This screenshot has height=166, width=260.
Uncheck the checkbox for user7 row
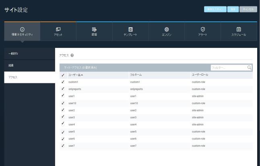tap(62, 146)
